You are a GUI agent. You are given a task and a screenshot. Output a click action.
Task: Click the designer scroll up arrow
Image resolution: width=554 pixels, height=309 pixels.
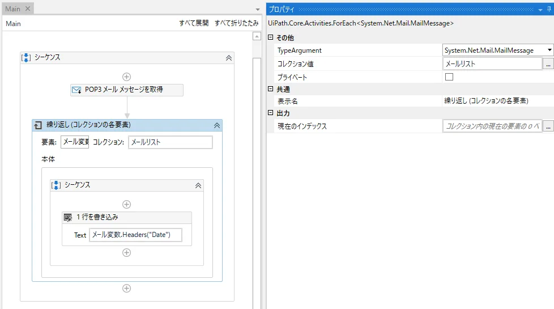pos(257,36)
